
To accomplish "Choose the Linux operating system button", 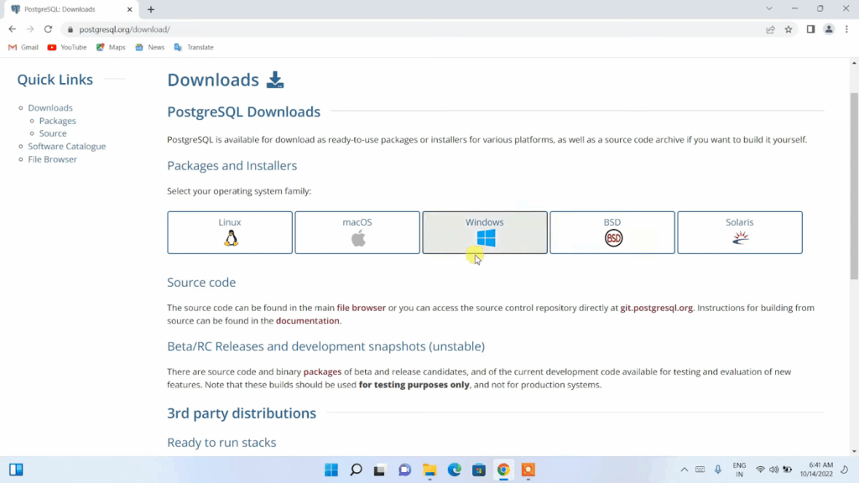I will click(230, 233).
